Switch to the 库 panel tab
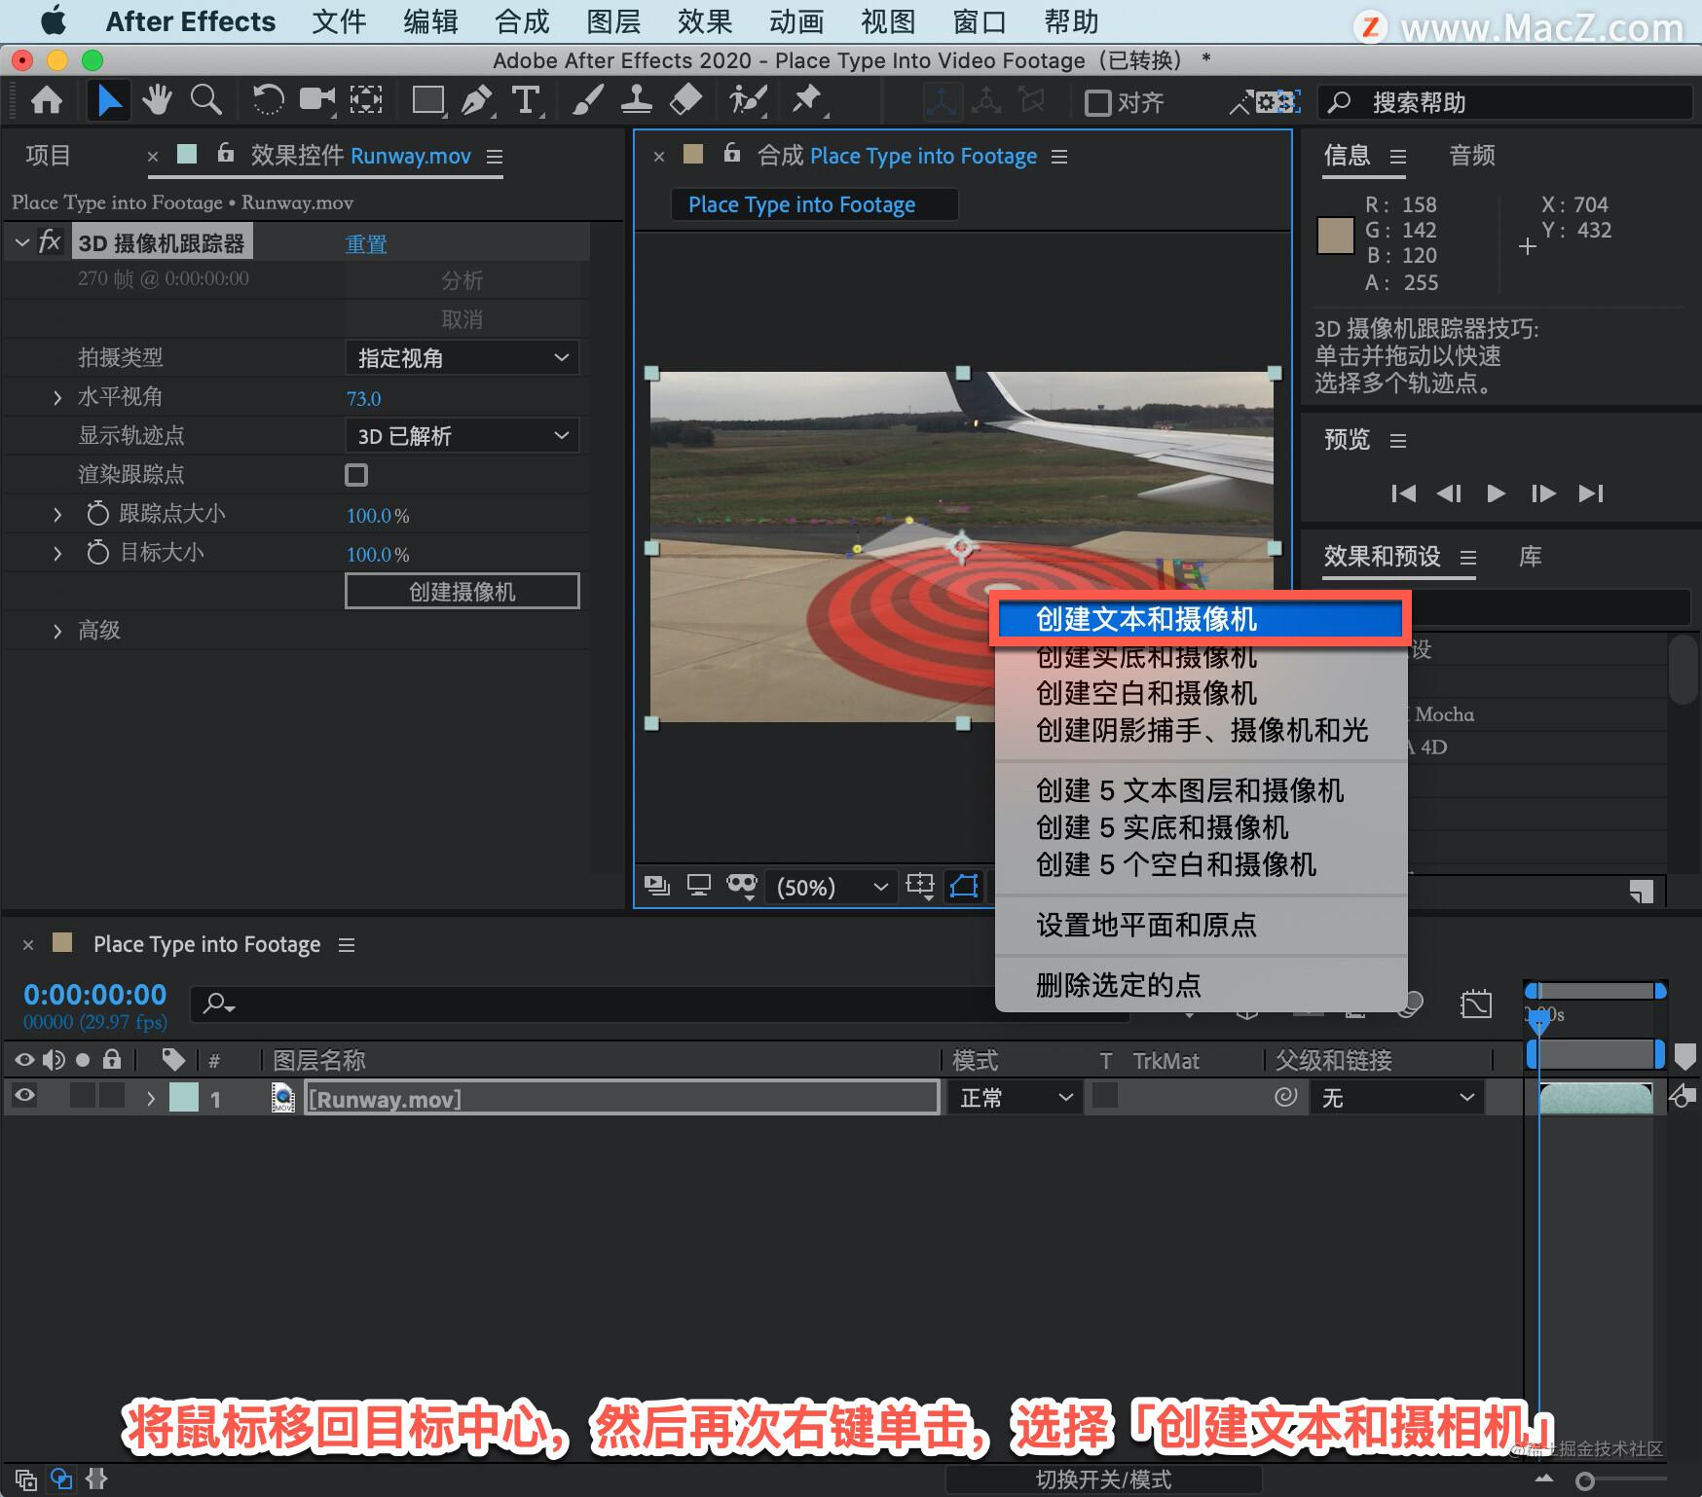1702x1497 pixels. tap(1531, 556)
